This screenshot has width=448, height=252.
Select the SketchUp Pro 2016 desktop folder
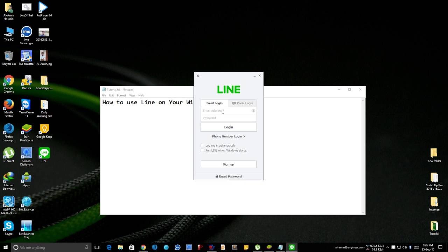tap(434, 181)
